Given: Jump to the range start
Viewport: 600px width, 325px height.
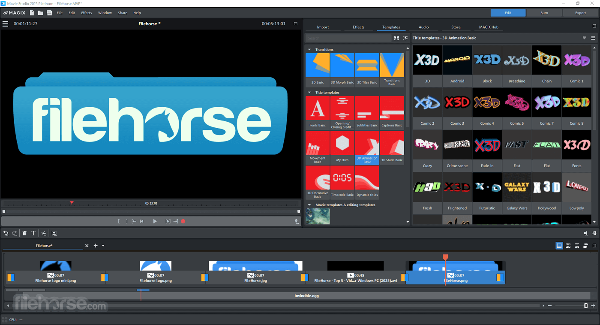Looking at the screenshot, I should click(x=134, y=221).
